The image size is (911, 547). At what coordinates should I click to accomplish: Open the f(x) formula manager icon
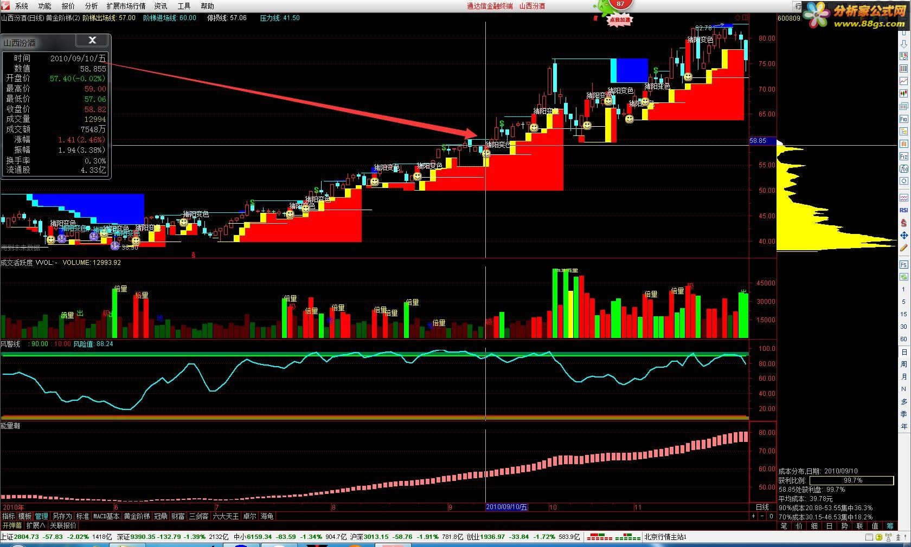pos(904,169)
